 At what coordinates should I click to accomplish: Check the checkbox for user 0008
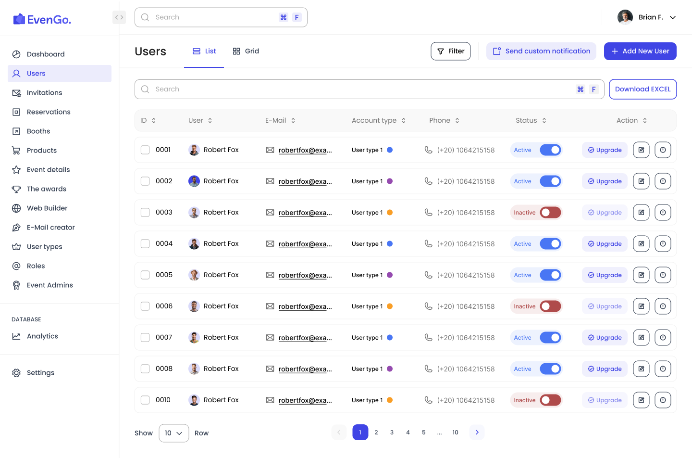tap(145, 369)
